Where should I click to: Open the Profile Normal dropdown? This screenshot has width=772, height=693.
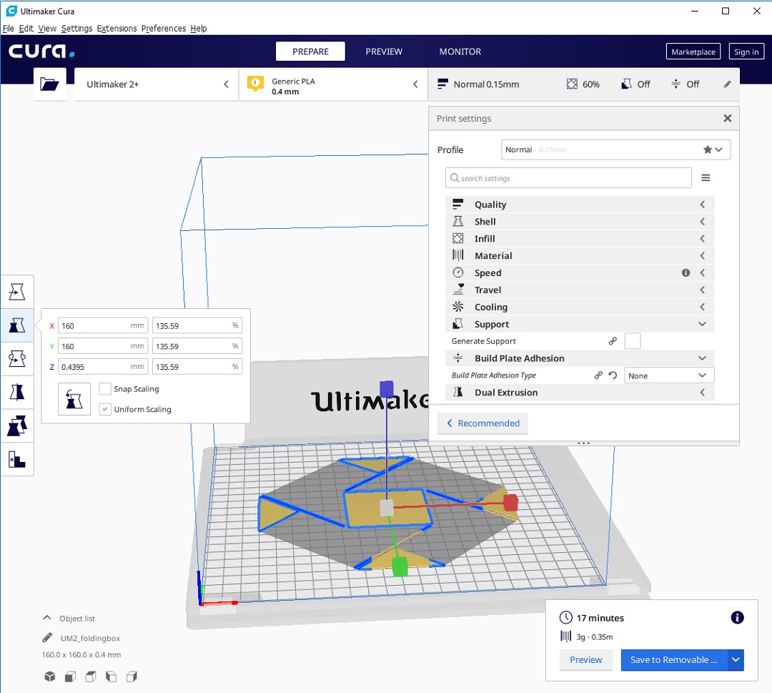[616, 149]
